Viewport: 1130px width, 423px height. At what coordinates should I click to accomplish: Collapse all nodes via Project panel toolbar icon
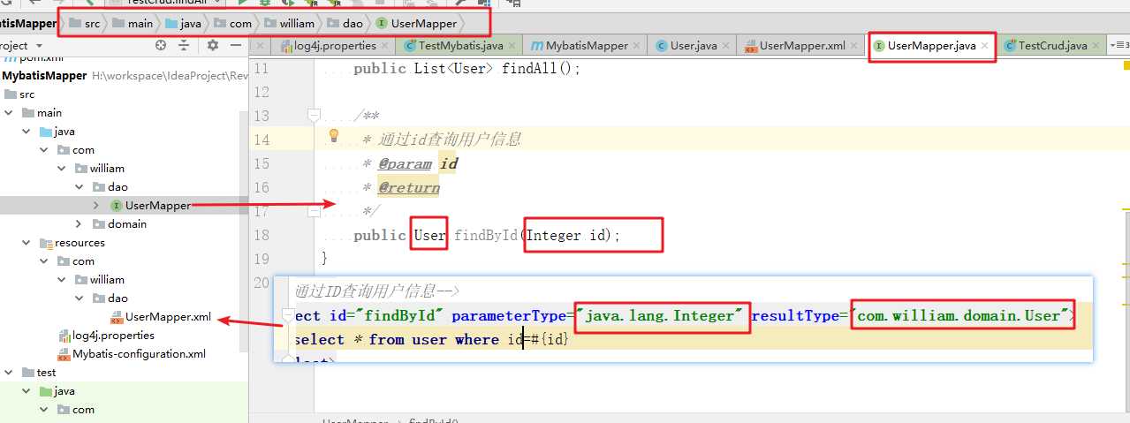(x=184, y=45)
